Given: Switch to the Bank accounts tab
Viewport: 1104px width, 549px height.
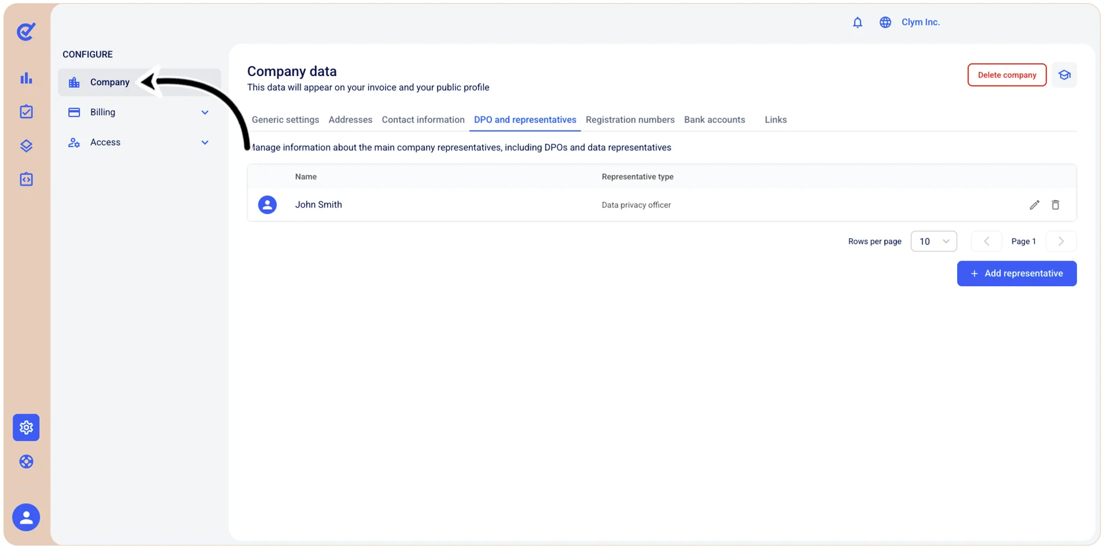Looking at the screenshot, I should click(x=714, y=120).
